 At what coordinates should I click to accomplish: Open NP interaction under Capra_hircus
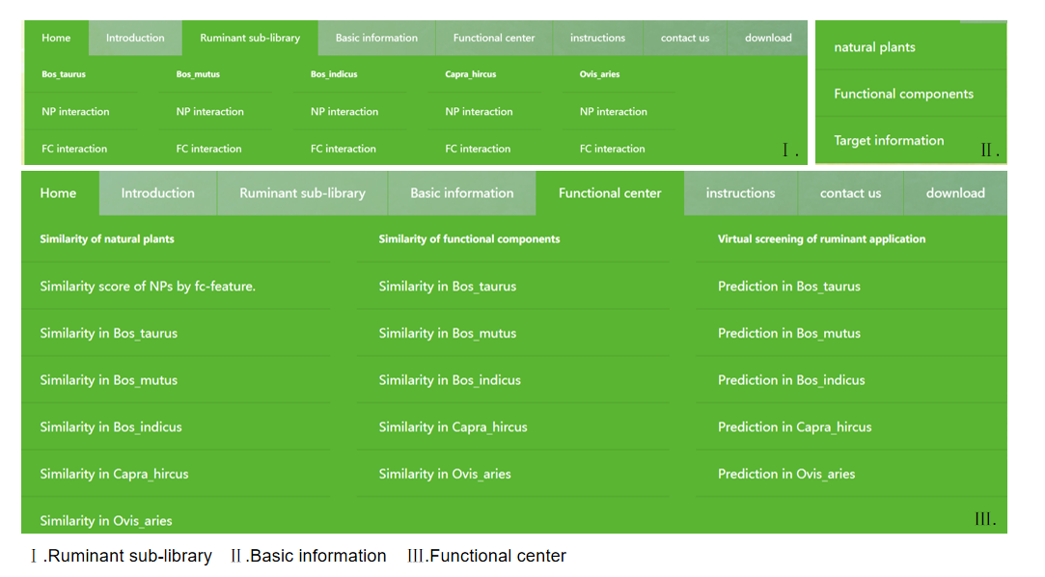[x=480, y=112]
